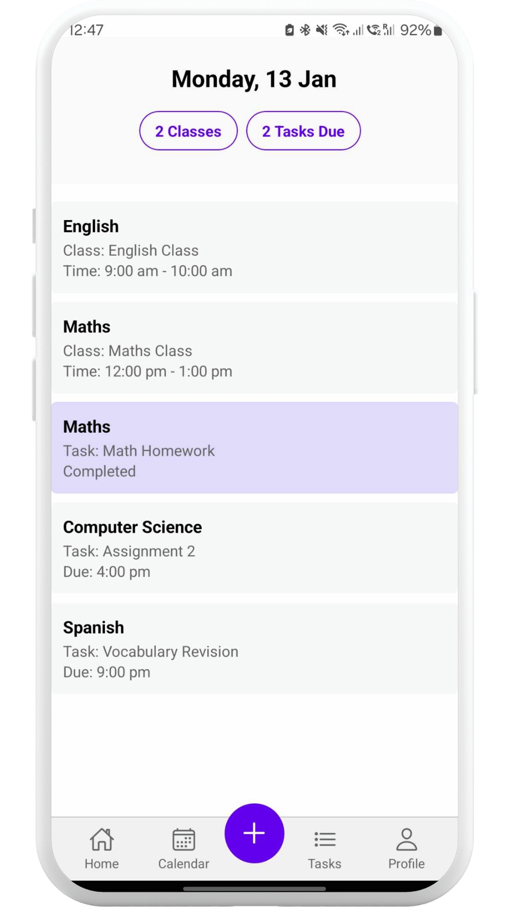The width and height of the screenshot is (510, 907).
Task: Select the 2 Classes filter pill
Action: coord(188,131)
